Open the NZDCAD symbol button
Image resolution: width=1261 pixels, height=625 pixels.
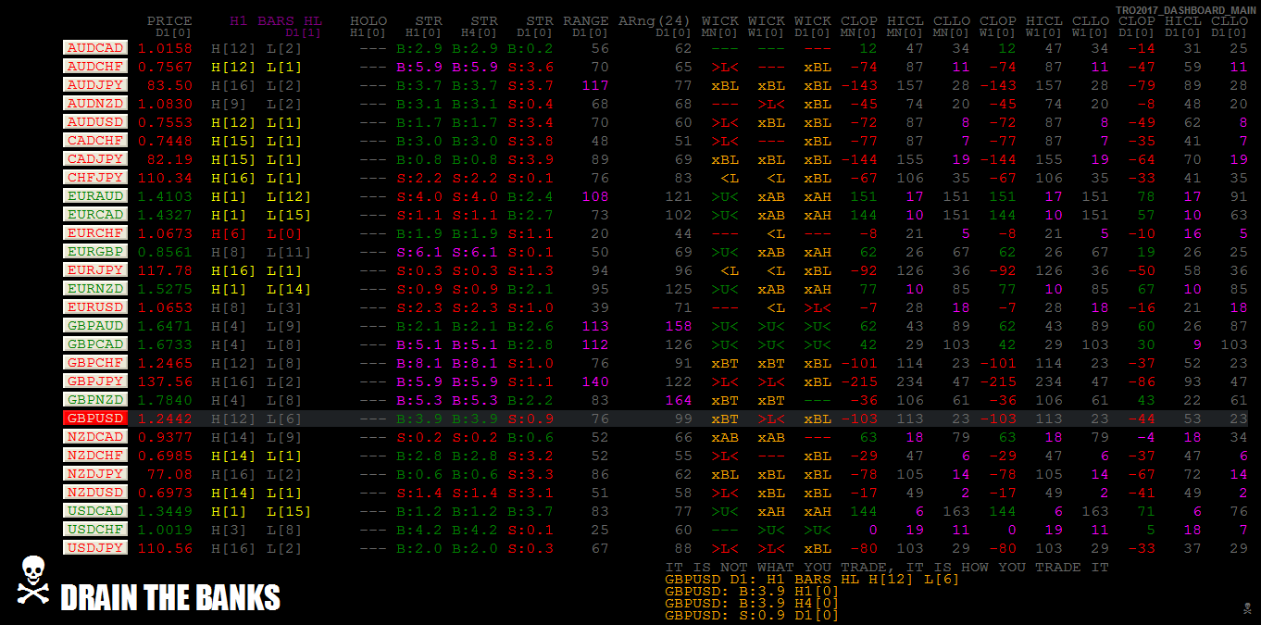(94, 436)
